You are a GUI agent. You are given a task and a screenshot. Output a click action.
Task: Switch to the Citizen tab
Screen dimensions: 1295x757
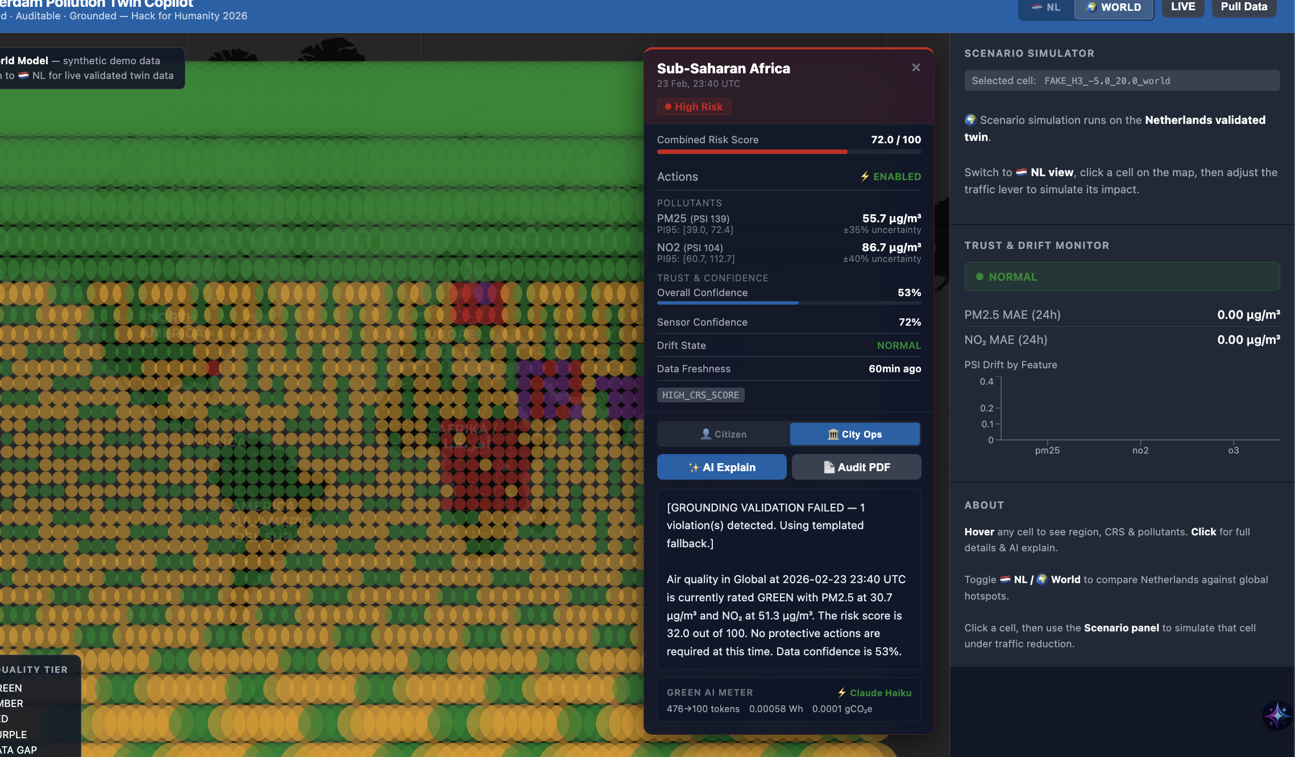(723, 434)
